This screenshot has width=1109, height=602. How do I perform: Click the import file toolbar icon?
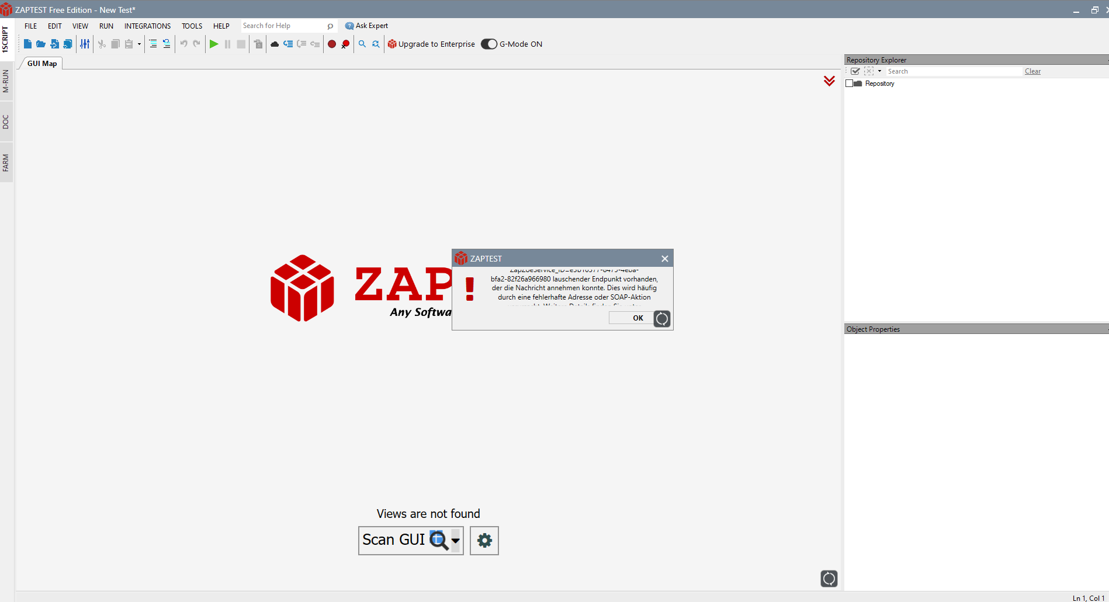(54, 44)
